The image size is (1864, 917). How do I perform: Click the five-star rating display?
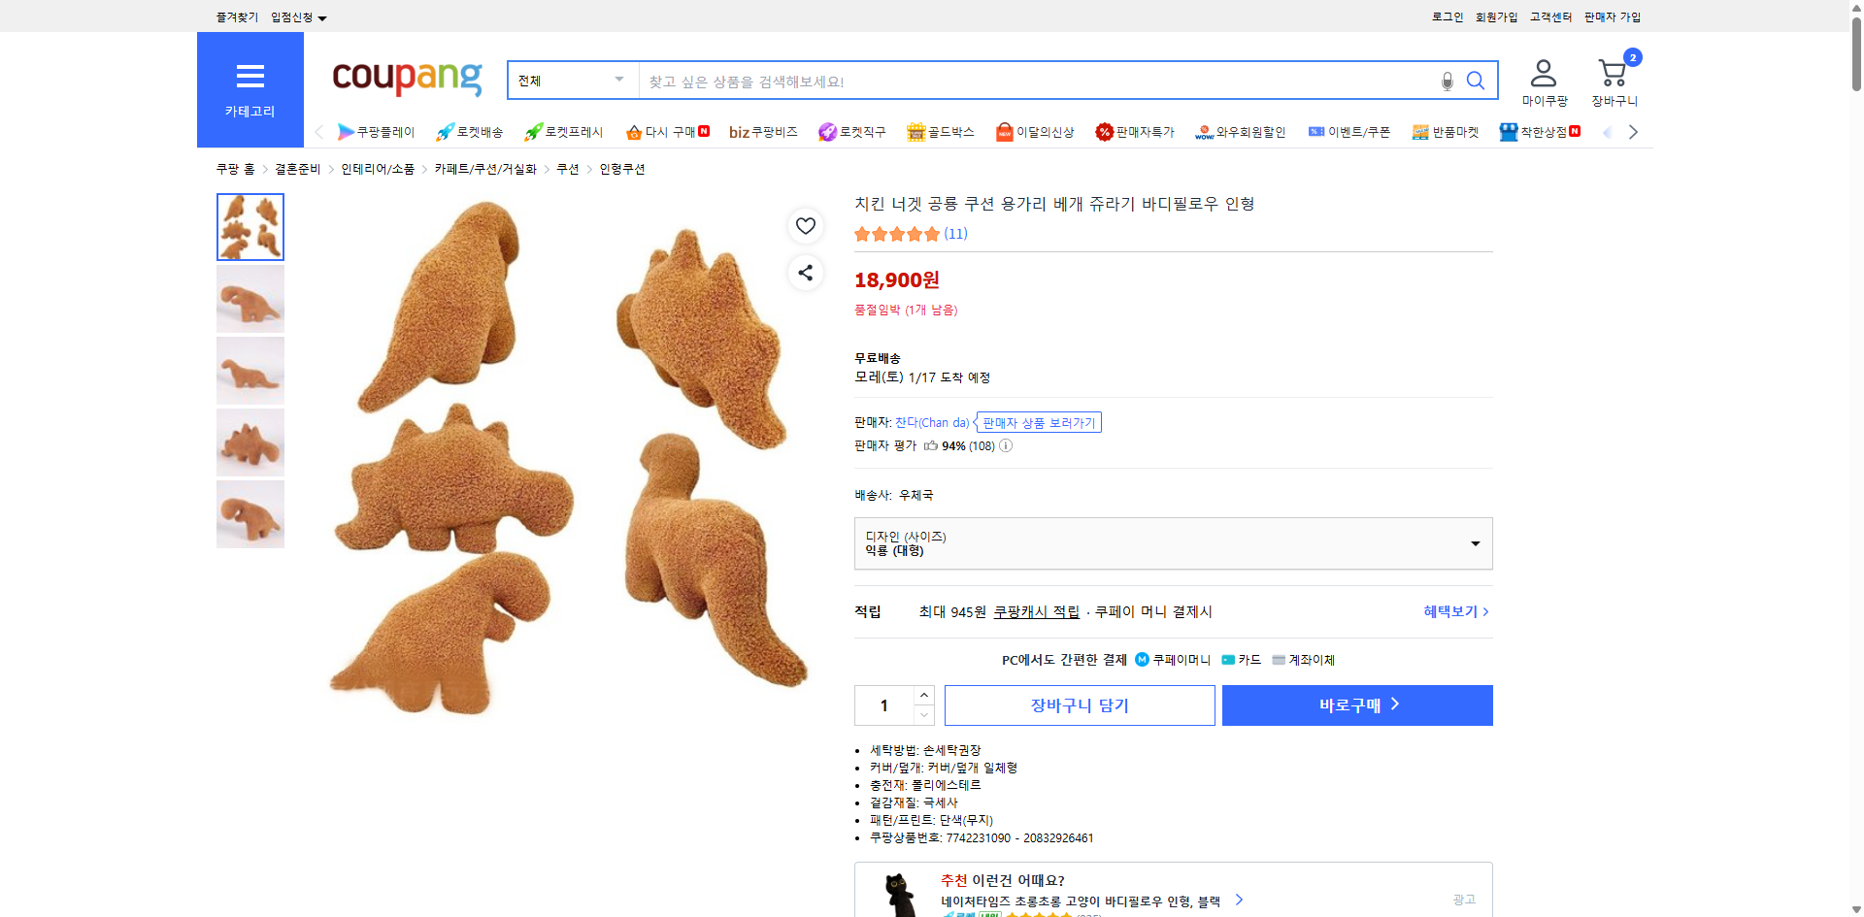[895, 234]
